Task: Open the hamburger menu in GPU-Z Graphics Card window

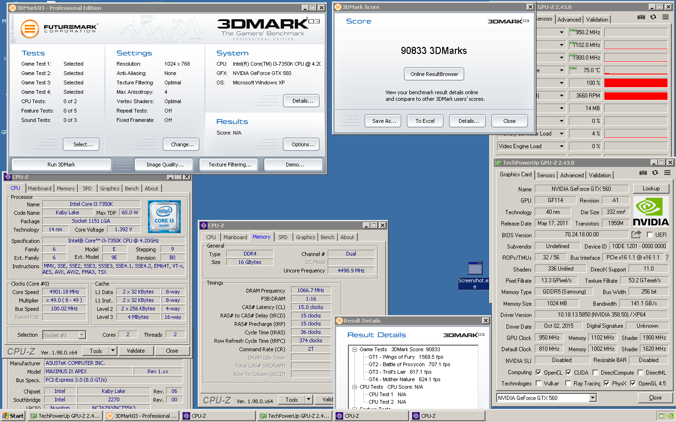Action: pyautogui.click(x=667, y=173)
